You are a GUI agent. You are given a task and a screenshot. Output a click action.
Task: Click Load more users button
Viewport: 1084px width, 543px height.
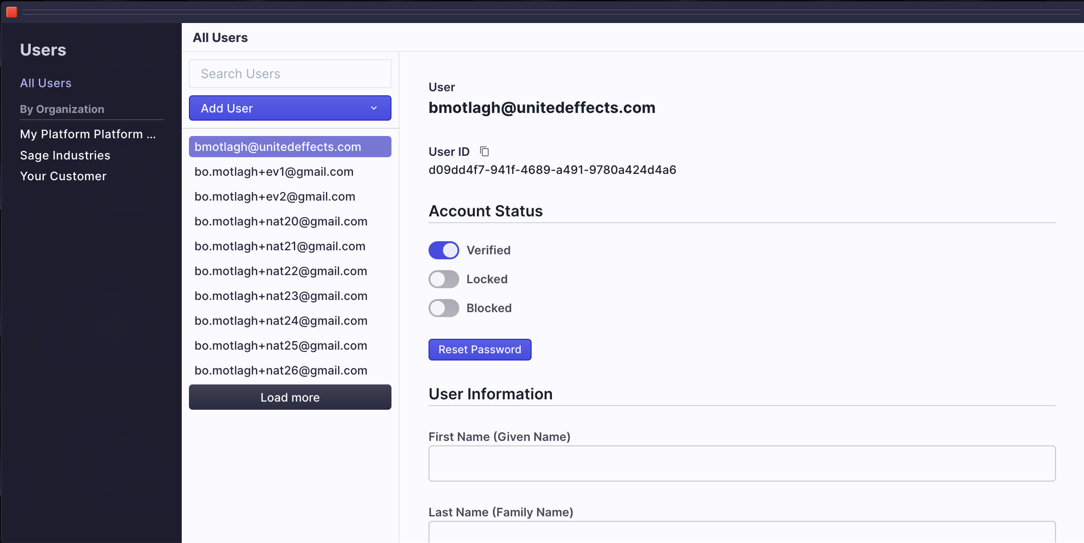point(290,398)
